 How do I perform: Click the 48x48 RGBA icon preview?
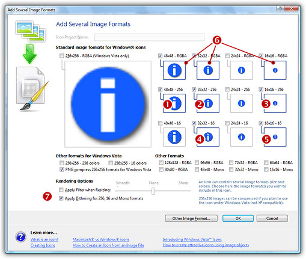click(x=174, y=70)
